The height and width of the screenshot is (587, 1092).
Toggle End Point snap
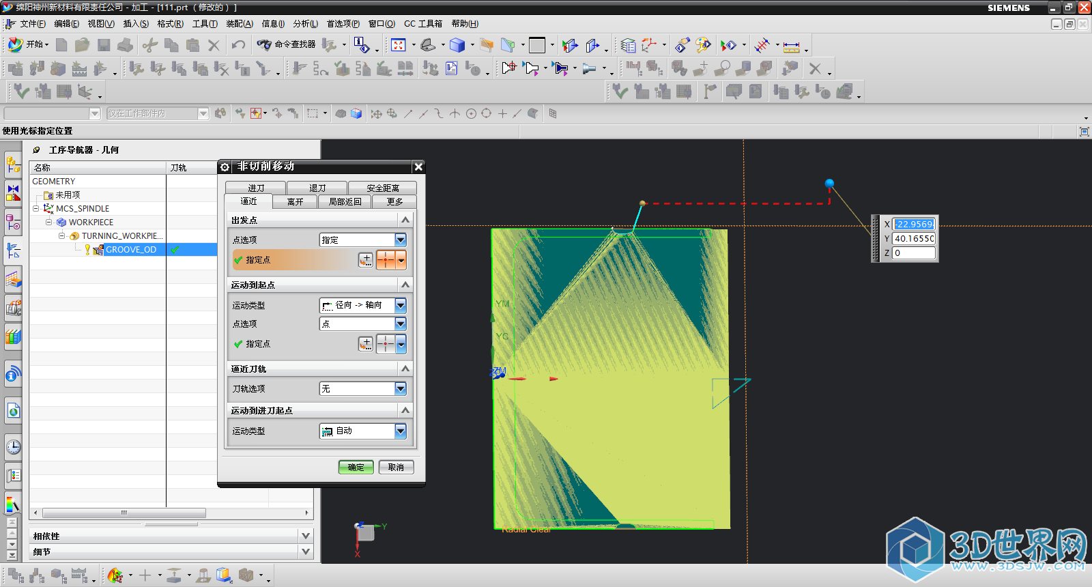407,114
